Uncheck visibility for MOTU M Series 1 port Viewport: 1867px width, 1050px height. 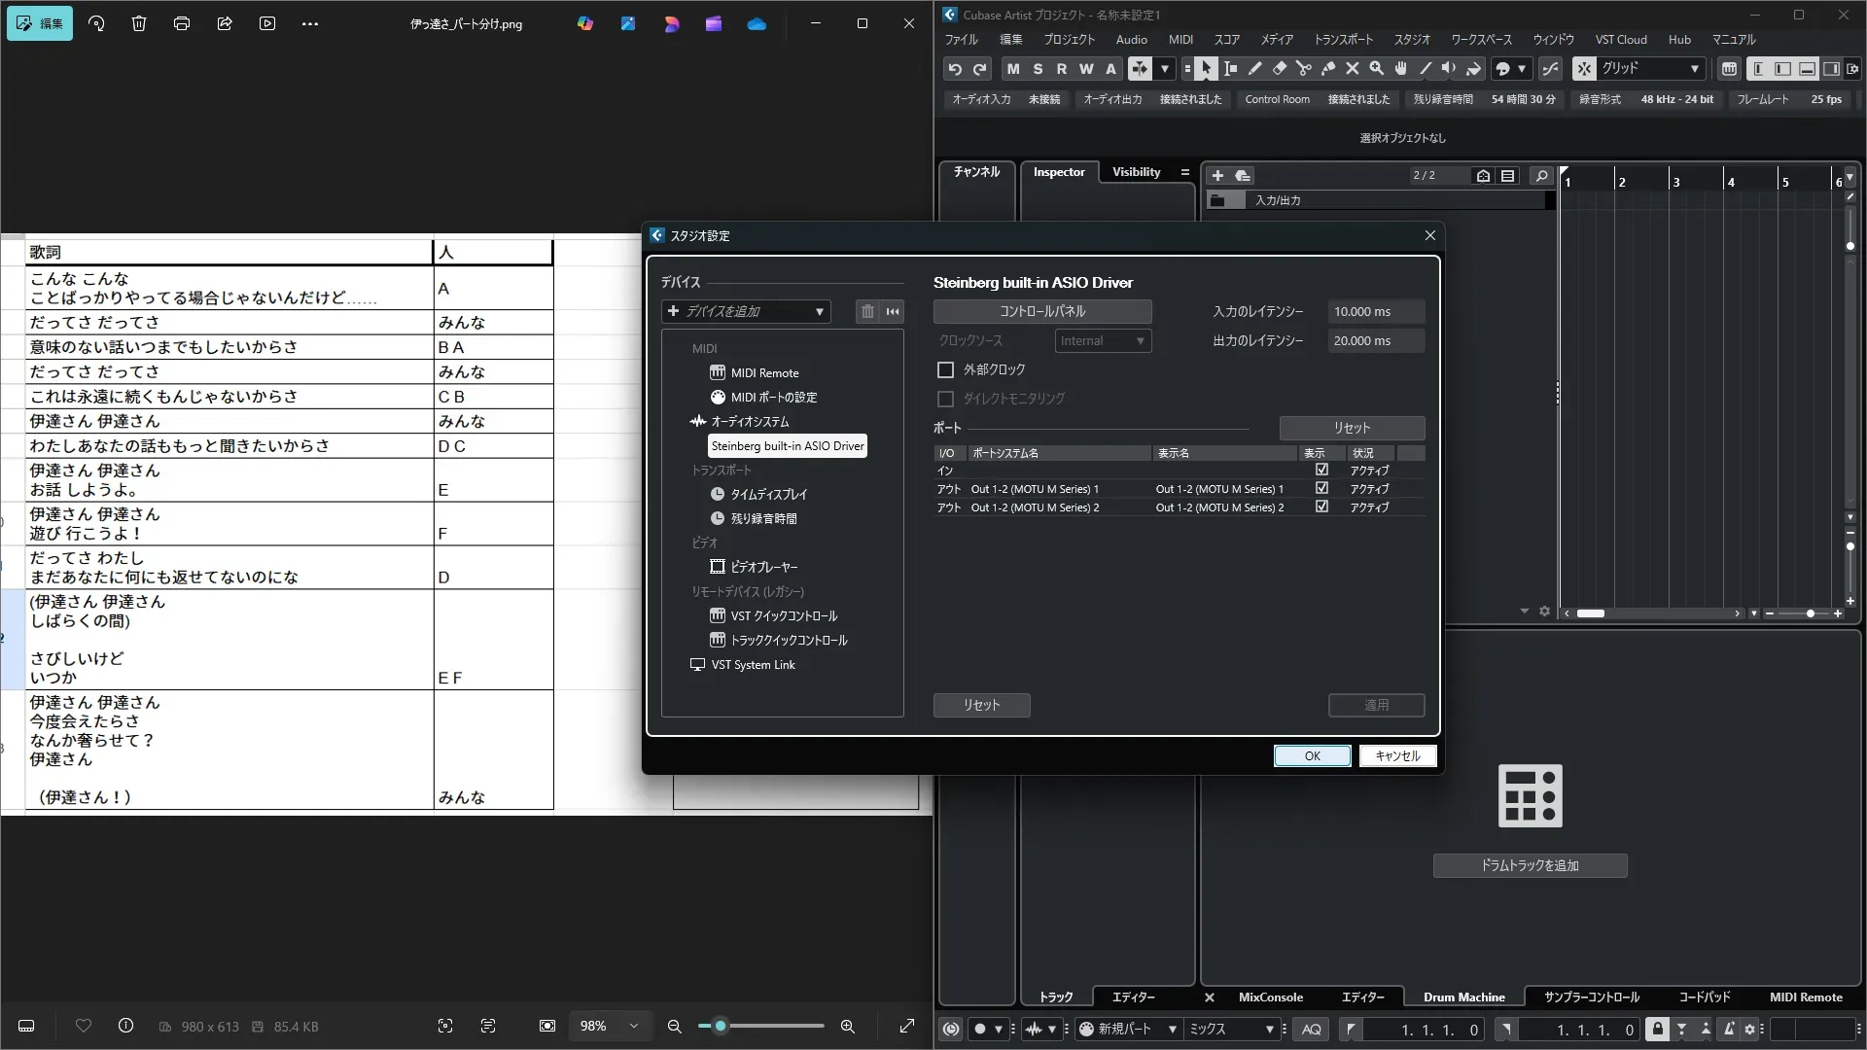[1321, 489]
